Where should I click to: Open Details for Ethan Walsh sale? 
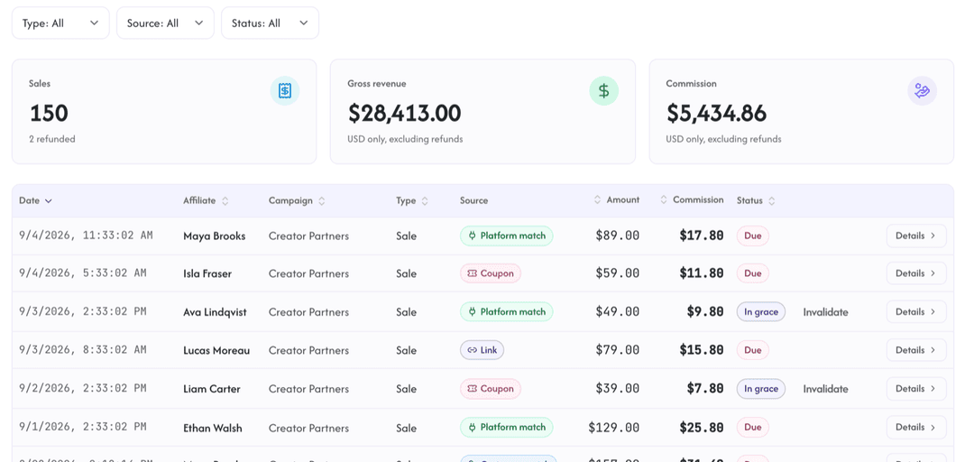[915, 427]
